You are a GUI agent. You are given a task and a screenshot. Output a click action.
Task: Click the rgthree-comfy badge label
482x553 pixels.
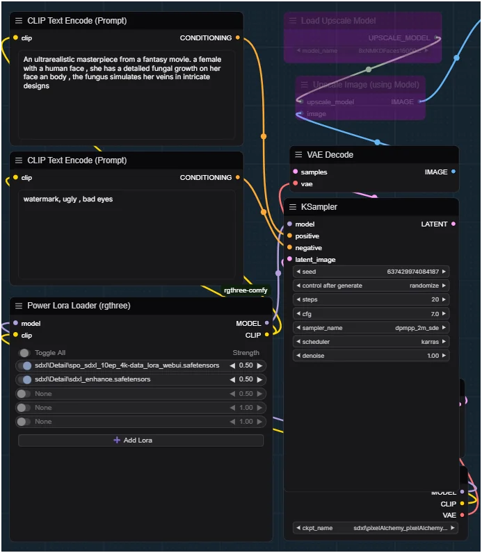coord(246,290)
